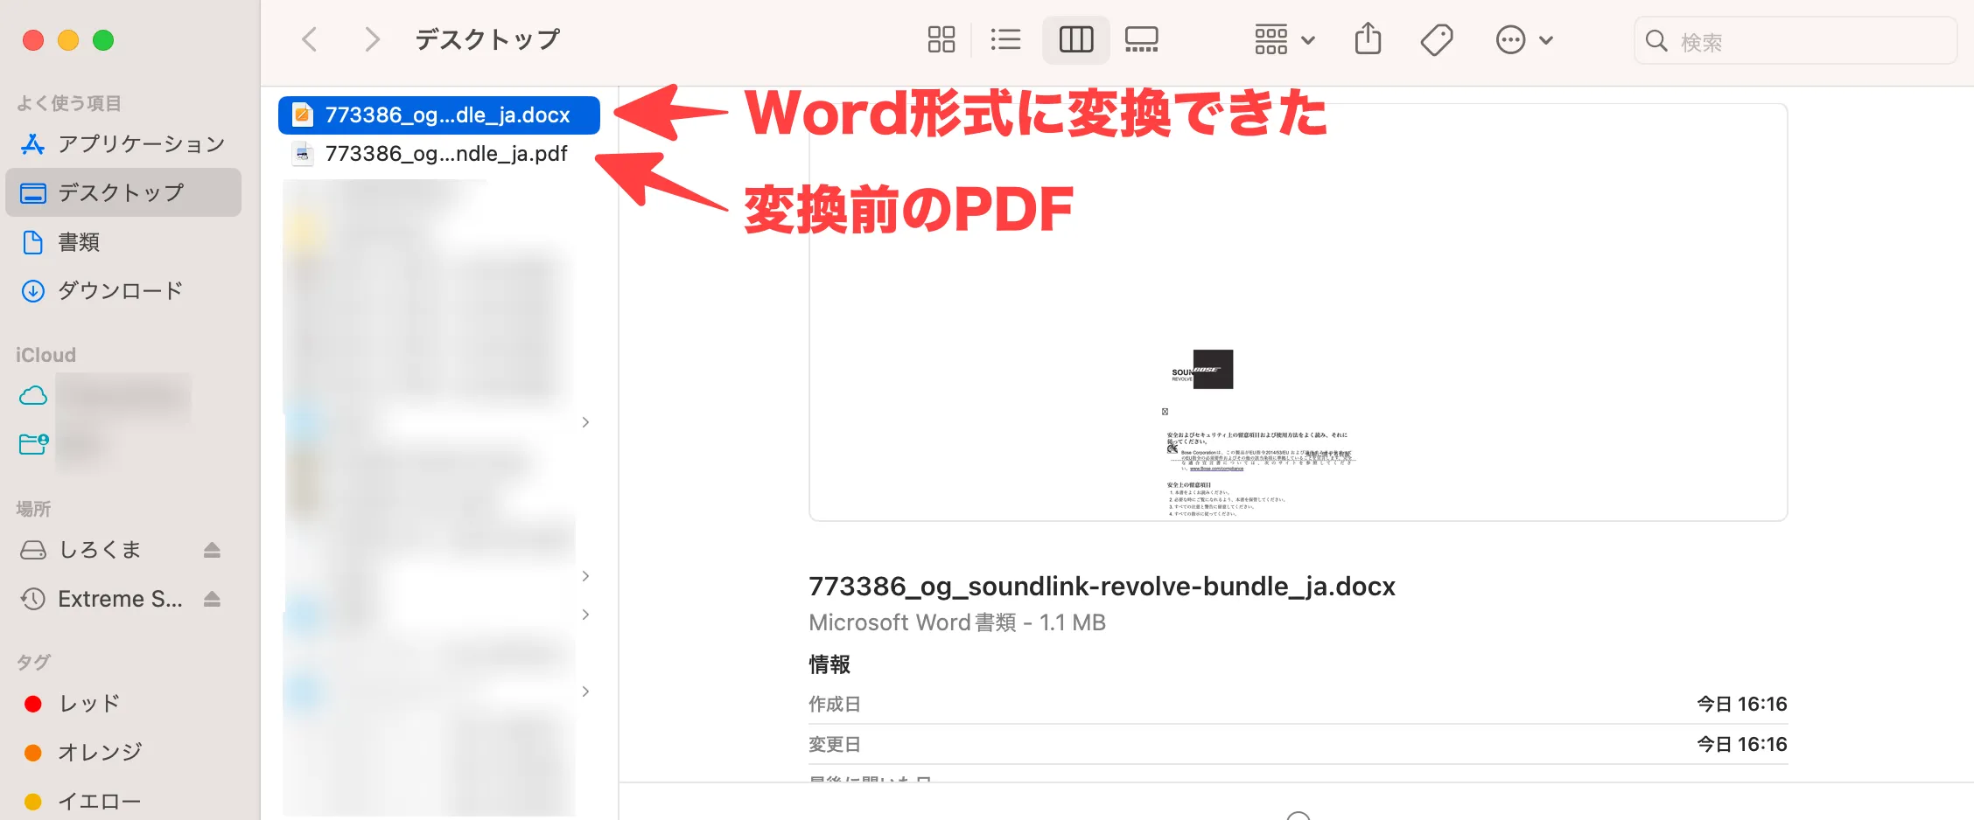The image size is (1974, 820).
Task: Click the デスクトップ window title
Action: tap(487, 39)
